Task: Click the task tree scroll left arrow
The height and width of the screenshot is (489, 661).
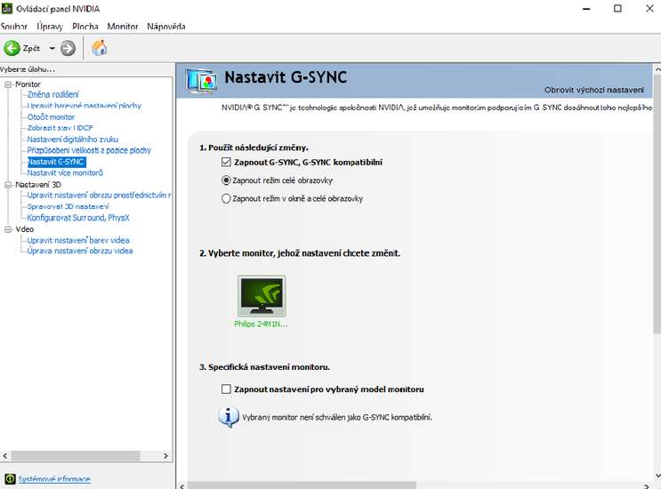Action: click(x=5, y=456)
